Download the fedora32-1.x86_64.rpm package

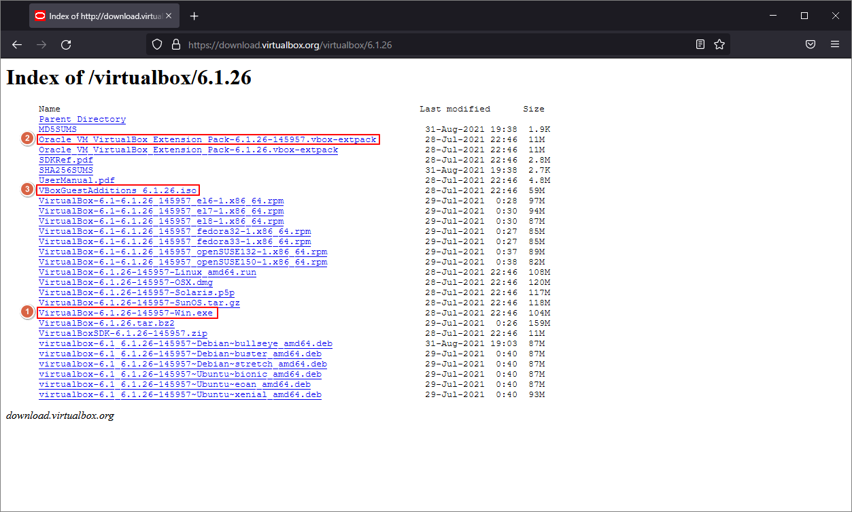[175, 231]
